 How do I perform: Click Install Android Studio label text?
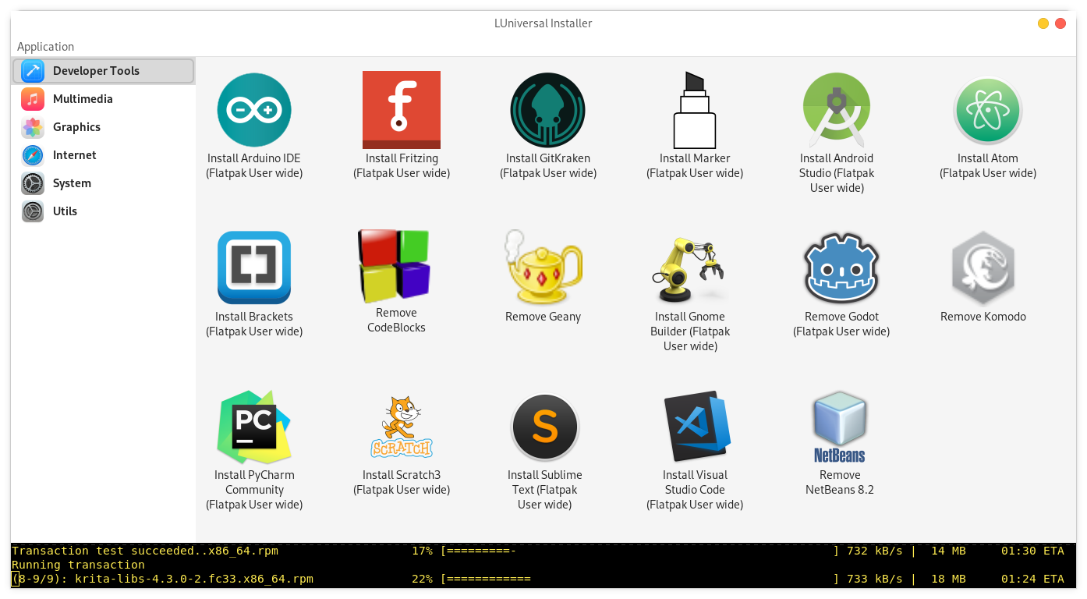point(837,172)
